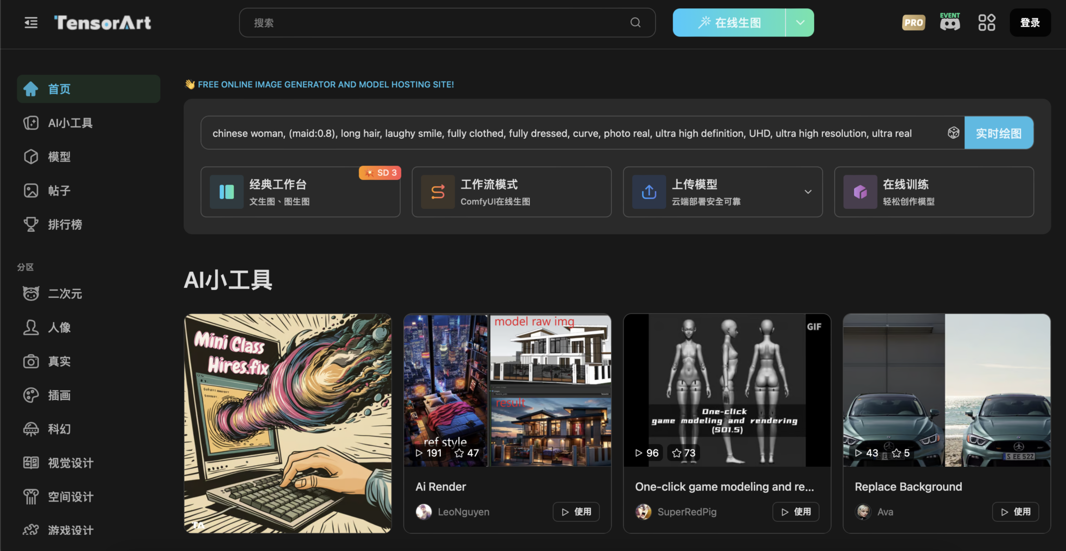Select the 科幻 sci-fi category icon

tap(31, 428)
